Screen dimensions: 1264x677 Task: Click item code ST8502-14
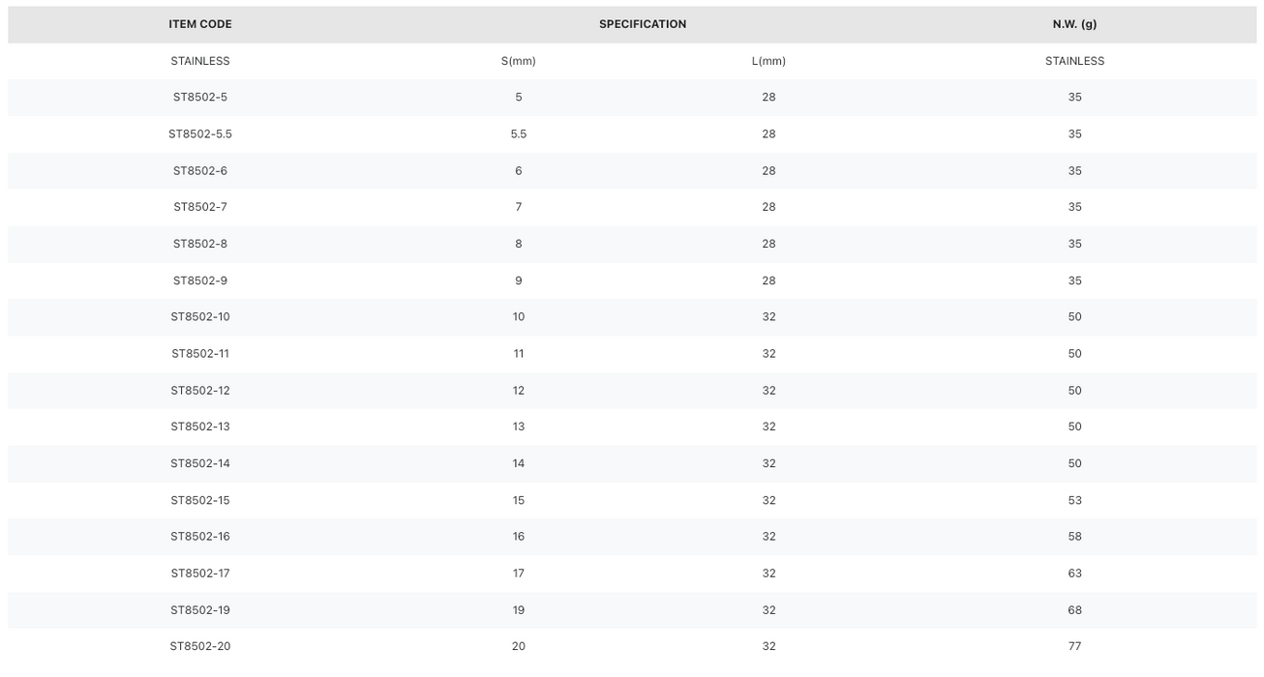[200, 463]
